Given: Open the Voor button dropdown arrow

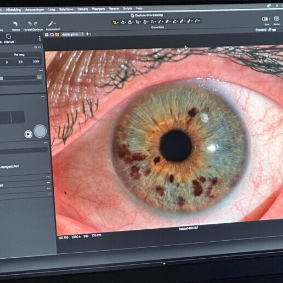Looking at the screenshot, I should point(269,19).
